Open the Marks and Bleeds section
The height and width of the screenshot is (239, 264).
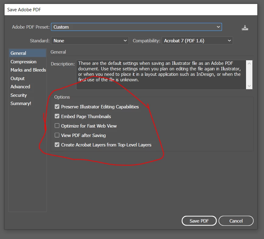click(x=28, y=70)
